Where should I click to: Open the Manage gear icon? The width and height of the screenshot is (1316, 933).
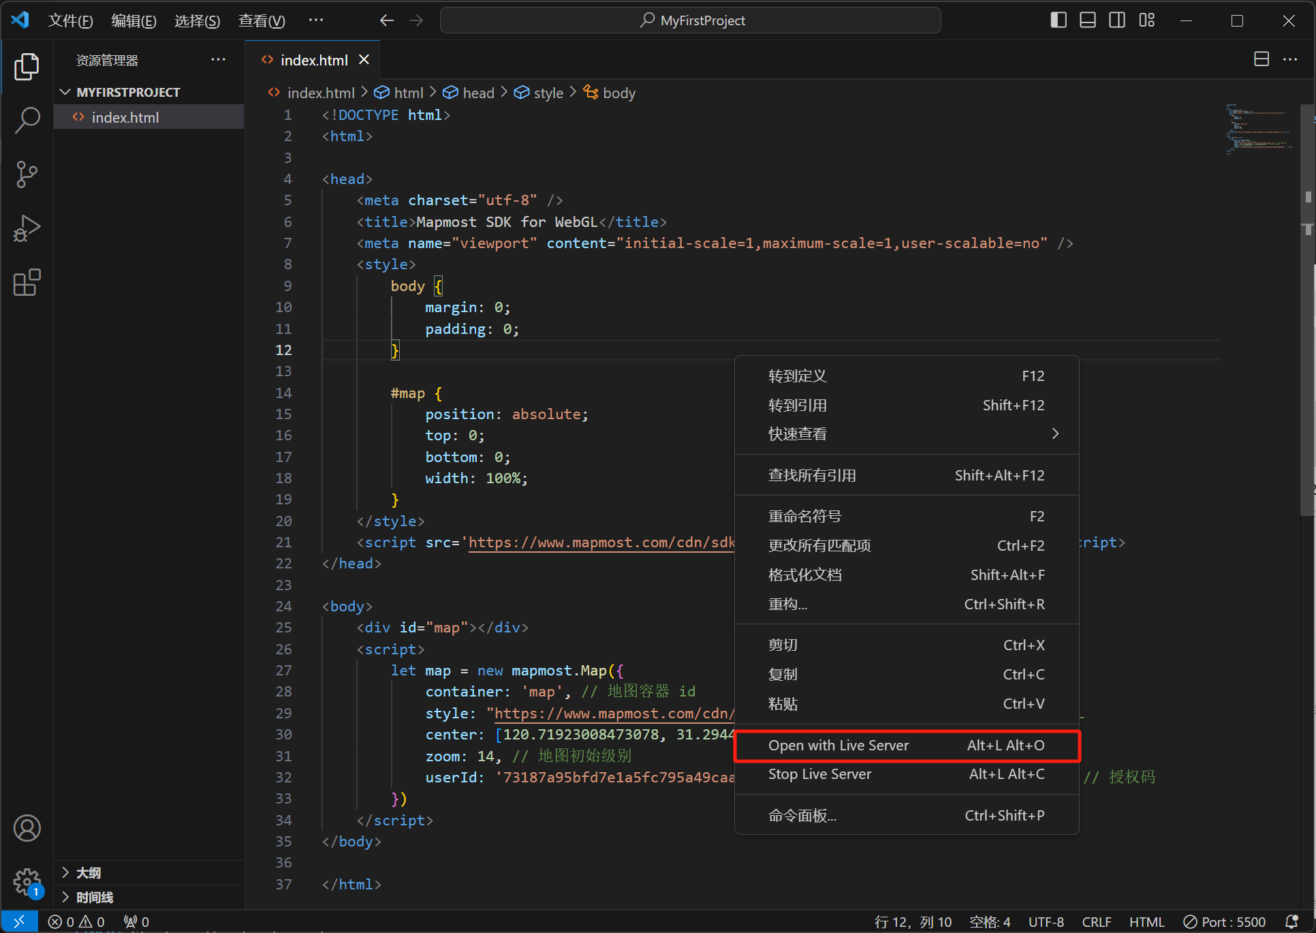(x=27, y=881)
